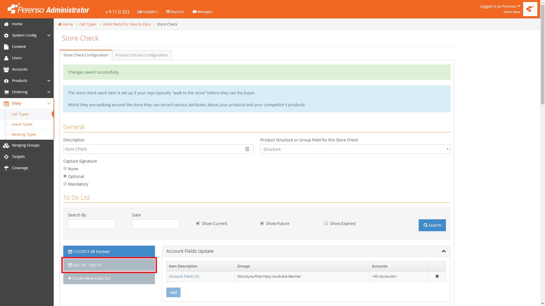Collapse the Account Fields Update panel
This screenshot has width=545, height=306.
pyautogui.click(x=444, y=251)
